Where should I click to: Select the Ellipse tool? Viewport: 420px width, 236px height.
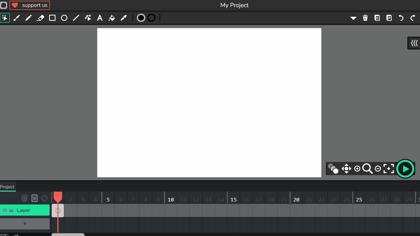pyautogui.click(x=64, y=18)
